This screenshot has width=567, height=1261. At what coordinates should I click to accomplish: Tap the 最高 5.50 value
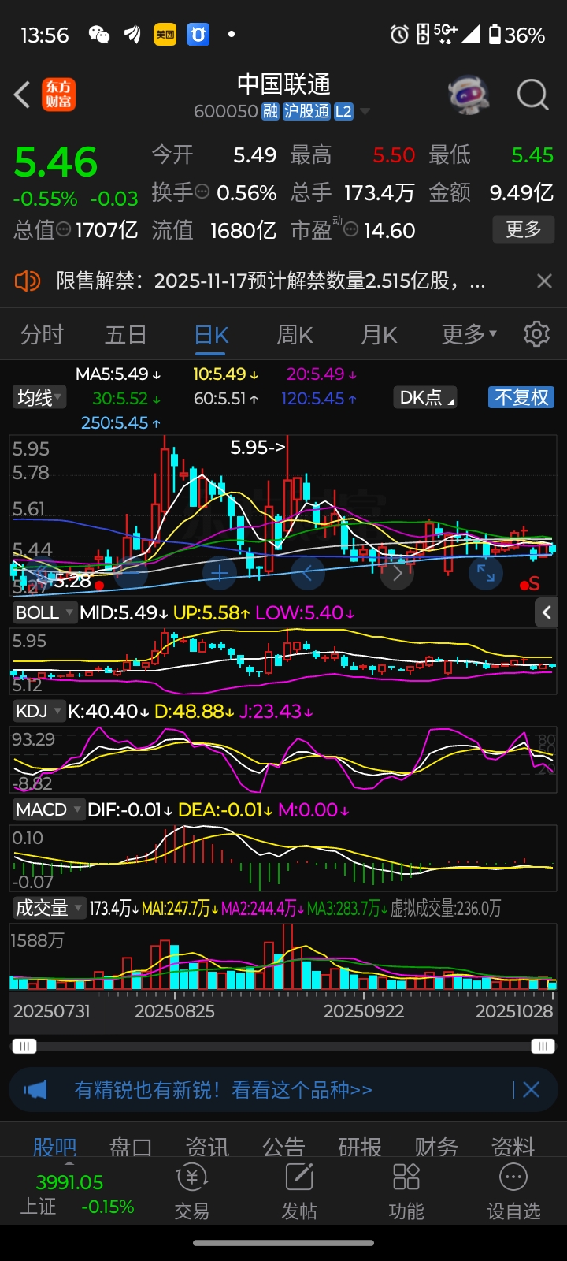pos(394,154)
